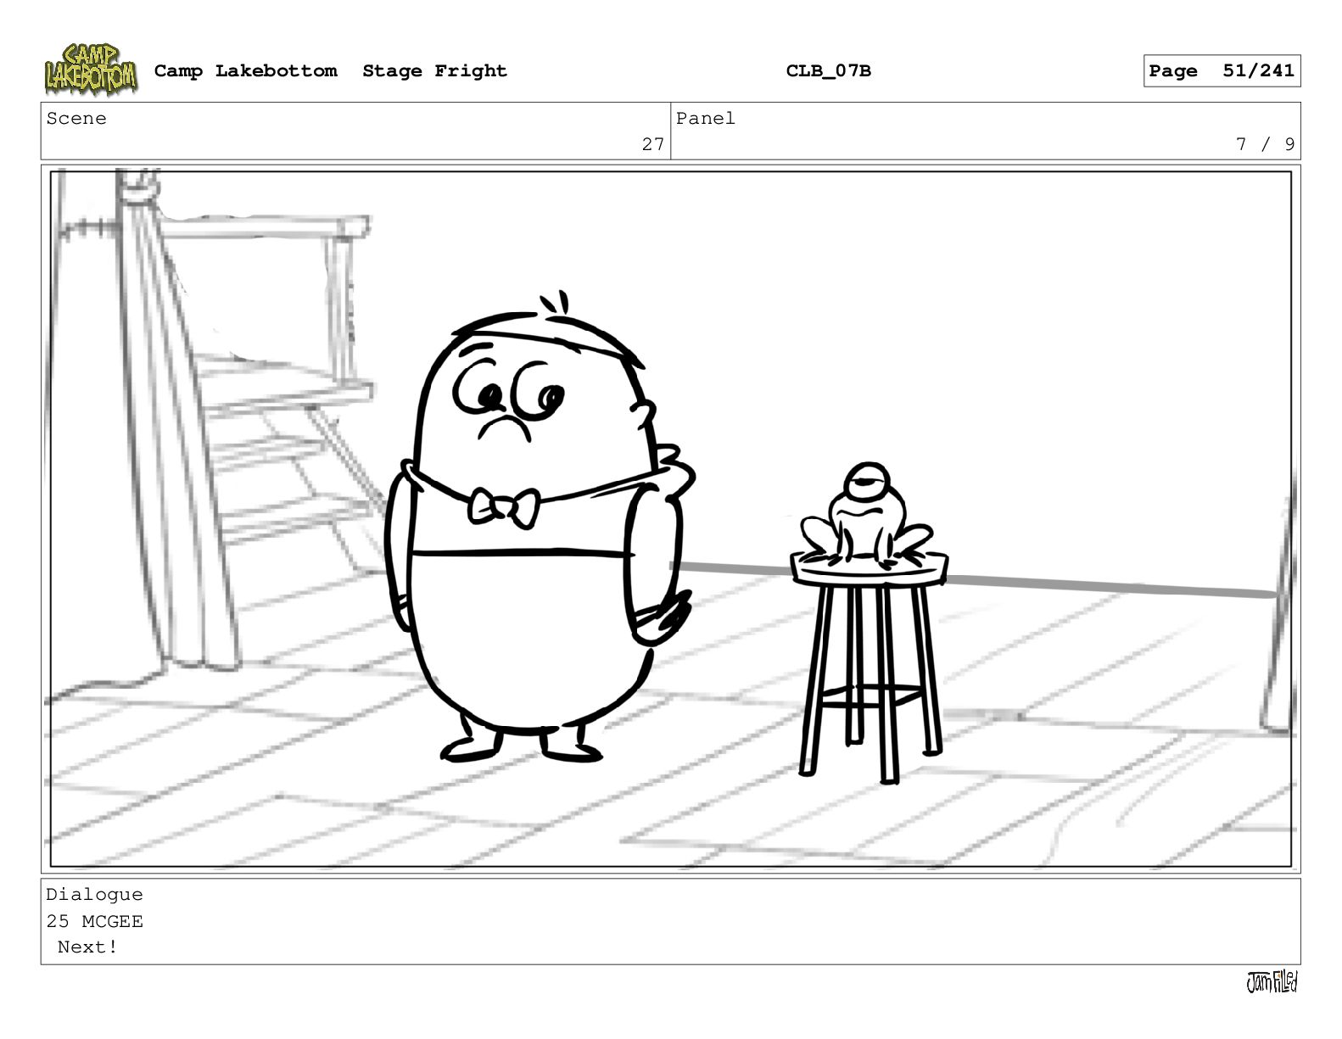This screenshot has height=1039, width=1342.
Task: Select the 'Stage Fright' episode title
Action: [x=434, y=71]
